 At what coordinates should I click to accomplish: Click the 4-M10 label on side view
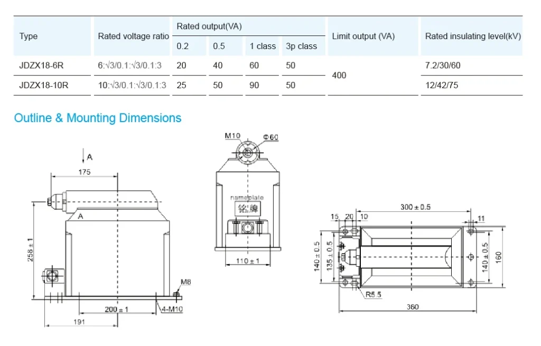click(x=172, y=310)
